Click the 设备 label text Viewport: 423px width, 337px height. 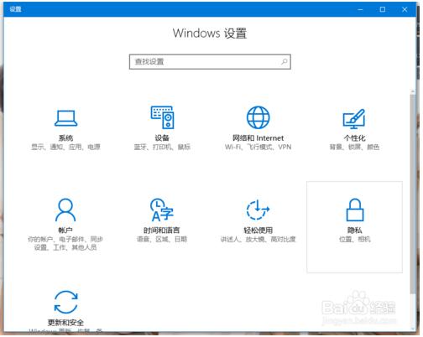click(162, 137)
